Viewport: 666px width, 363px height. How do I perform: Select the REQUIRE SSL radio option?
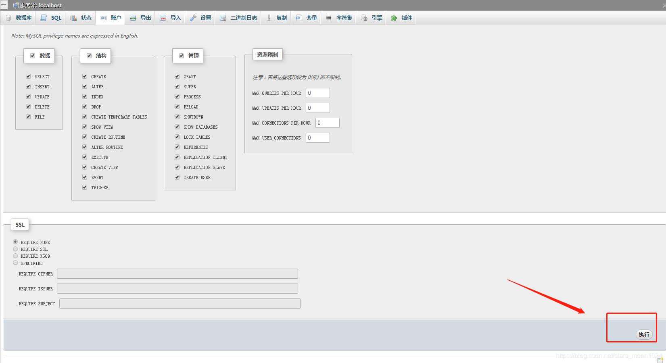pyautogui.click(x=15, y=249)
